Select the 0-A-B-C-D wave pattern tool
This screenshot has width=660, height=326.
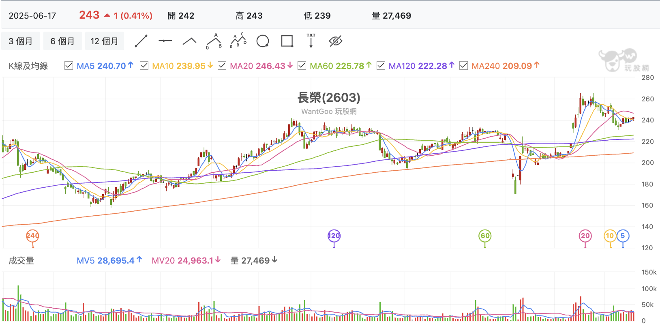tap(238, 41)
